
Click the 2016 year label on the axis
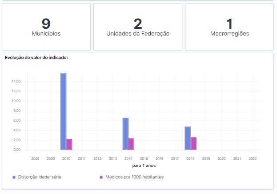pyautogui.click(x=160, y=158)
